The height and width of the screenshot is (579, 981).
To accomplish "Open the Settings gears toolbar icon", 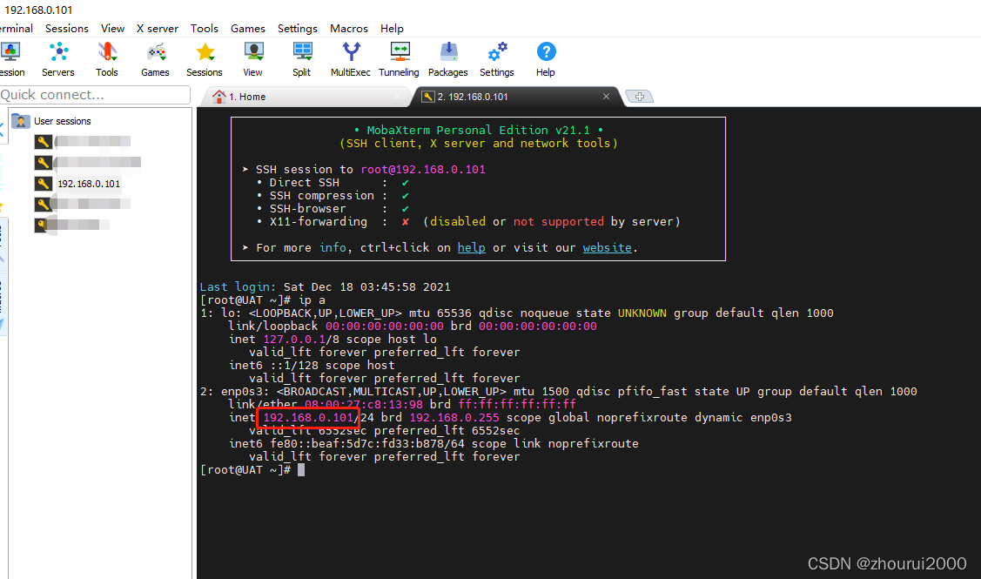I will [497, 52].
